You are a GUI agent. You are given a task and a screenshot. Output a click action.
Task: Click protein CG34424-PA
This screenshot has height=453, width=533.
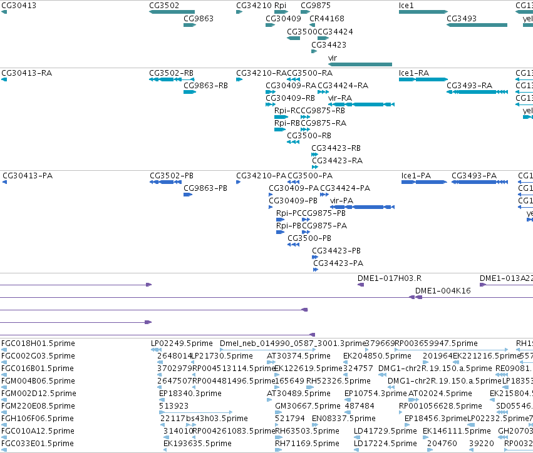click(x=345, y=188)
